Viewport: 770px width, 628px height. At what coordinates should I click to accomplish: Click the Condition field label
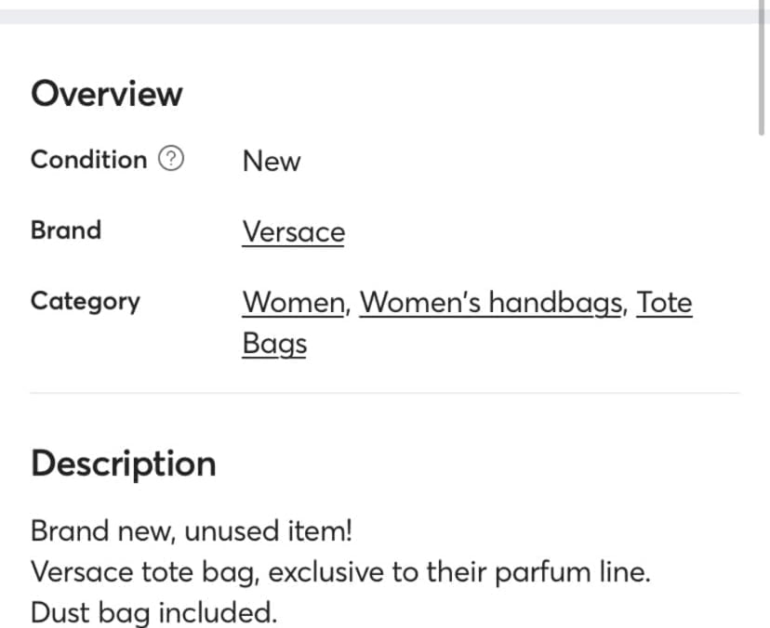pyautogui.click(x=89, y=160)
